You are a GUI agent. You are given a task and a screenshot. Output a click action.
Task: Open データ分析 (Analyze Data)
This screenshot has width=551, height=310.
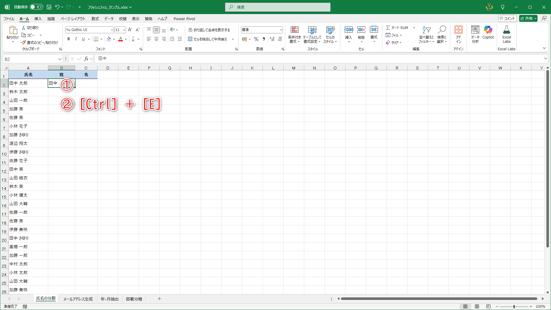point(475,34)
